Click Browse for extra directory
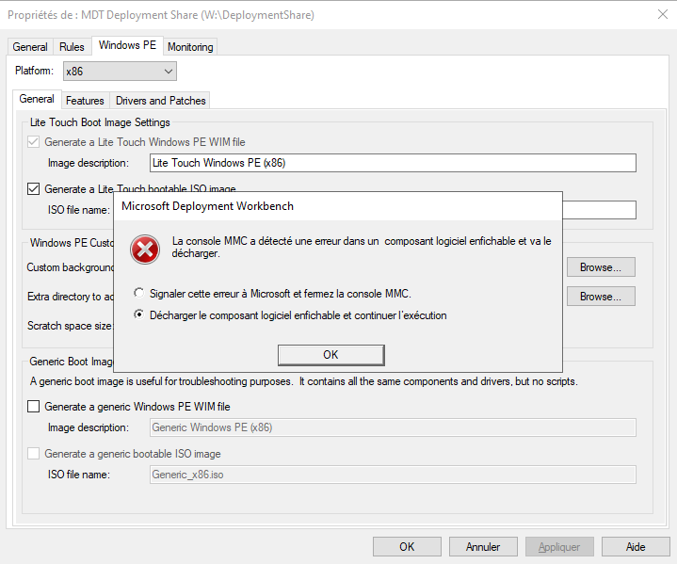The image size is (677, 564). (601, 297)
